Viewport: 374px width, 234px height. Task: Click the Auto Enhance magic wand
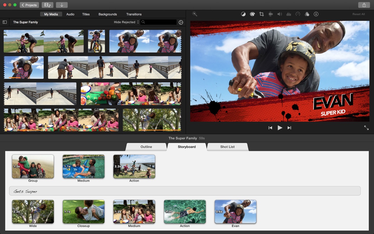coord(195,14)
